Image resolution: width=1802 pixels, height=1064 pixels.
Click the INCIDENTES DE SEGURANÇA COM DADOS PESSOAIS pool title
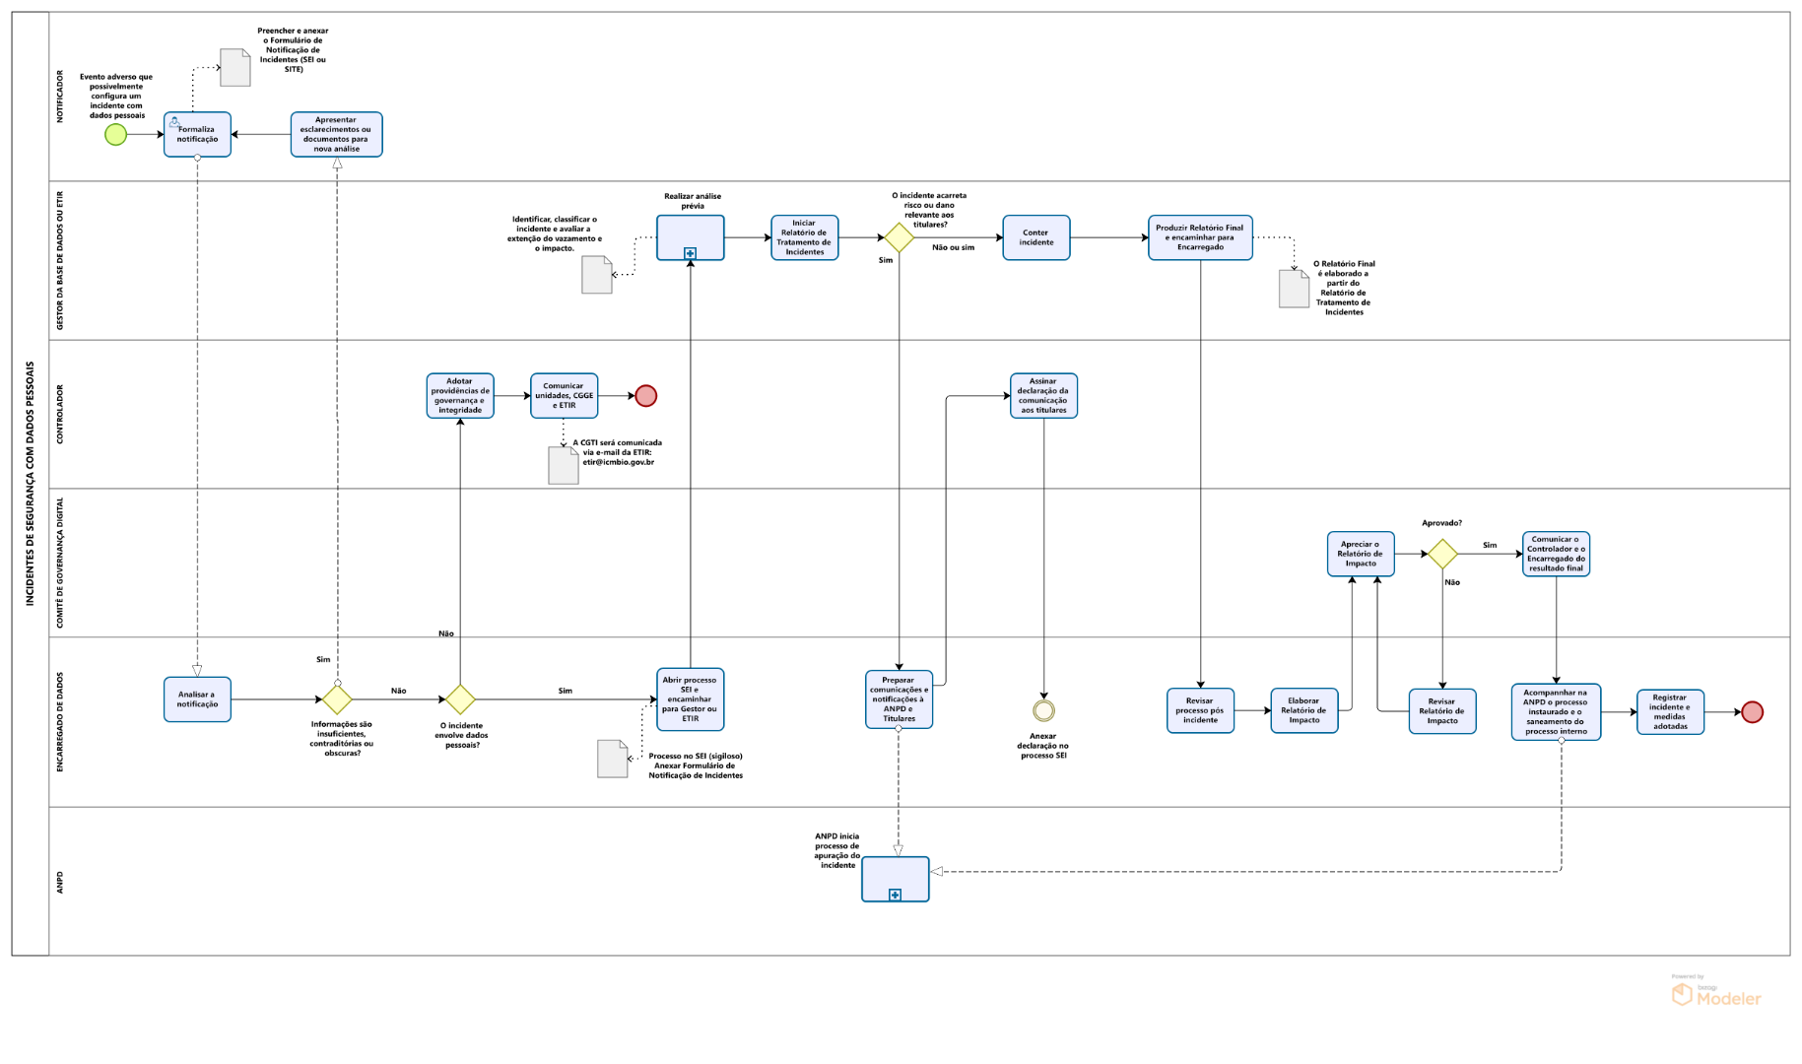(30, 483)
